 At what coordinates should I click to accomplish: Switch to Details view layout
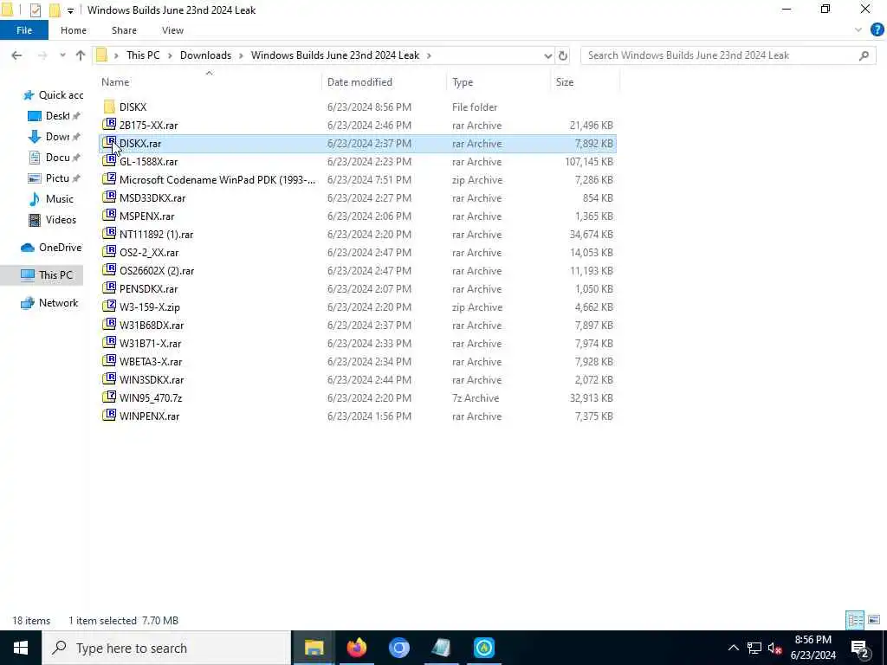point(855,620)
